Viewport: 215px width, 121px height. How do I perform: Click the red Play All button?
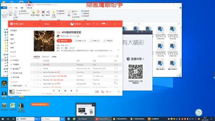pyautogui.click(x=63, y=41)
